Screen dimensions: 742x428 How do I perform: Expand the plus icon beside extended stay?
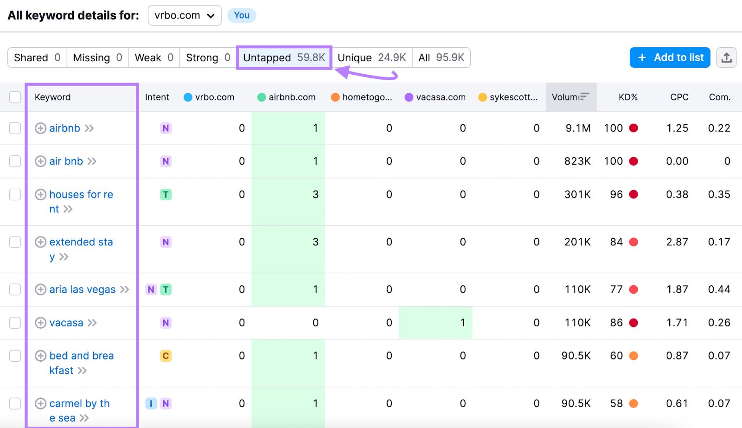click(x=40, y=242)
